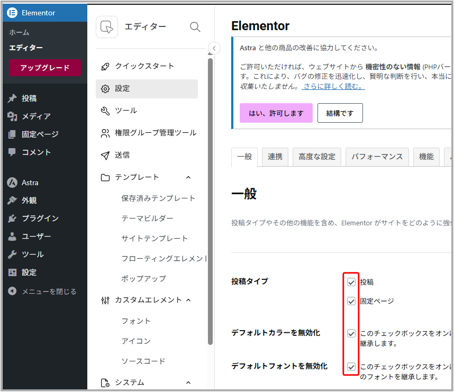Click the アップグレード button
This screenshot has width=454, height=392.
[x=45, y=68]
